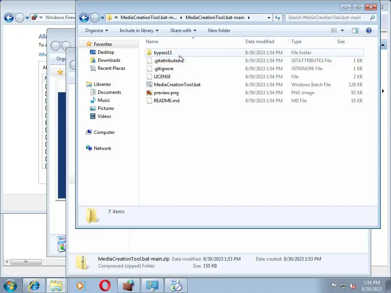Screen dimensions: 391x293
Task: Click the volume muted tray icon
Action: pyautogui.click(x=352, y=286)
